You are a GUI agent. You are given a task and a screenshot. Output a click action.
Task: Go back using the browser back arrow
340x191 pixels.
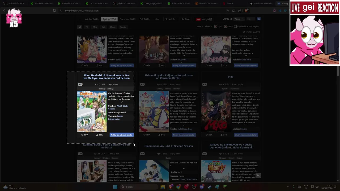pyautogui.click(x=4, y=11)
